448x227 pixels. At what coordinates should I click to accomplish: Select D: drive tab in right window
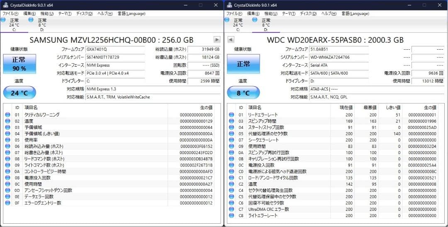coord(266,24)
